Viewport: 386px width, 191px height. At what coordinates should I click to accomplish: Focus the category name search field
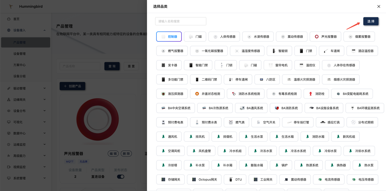point(181,21)
